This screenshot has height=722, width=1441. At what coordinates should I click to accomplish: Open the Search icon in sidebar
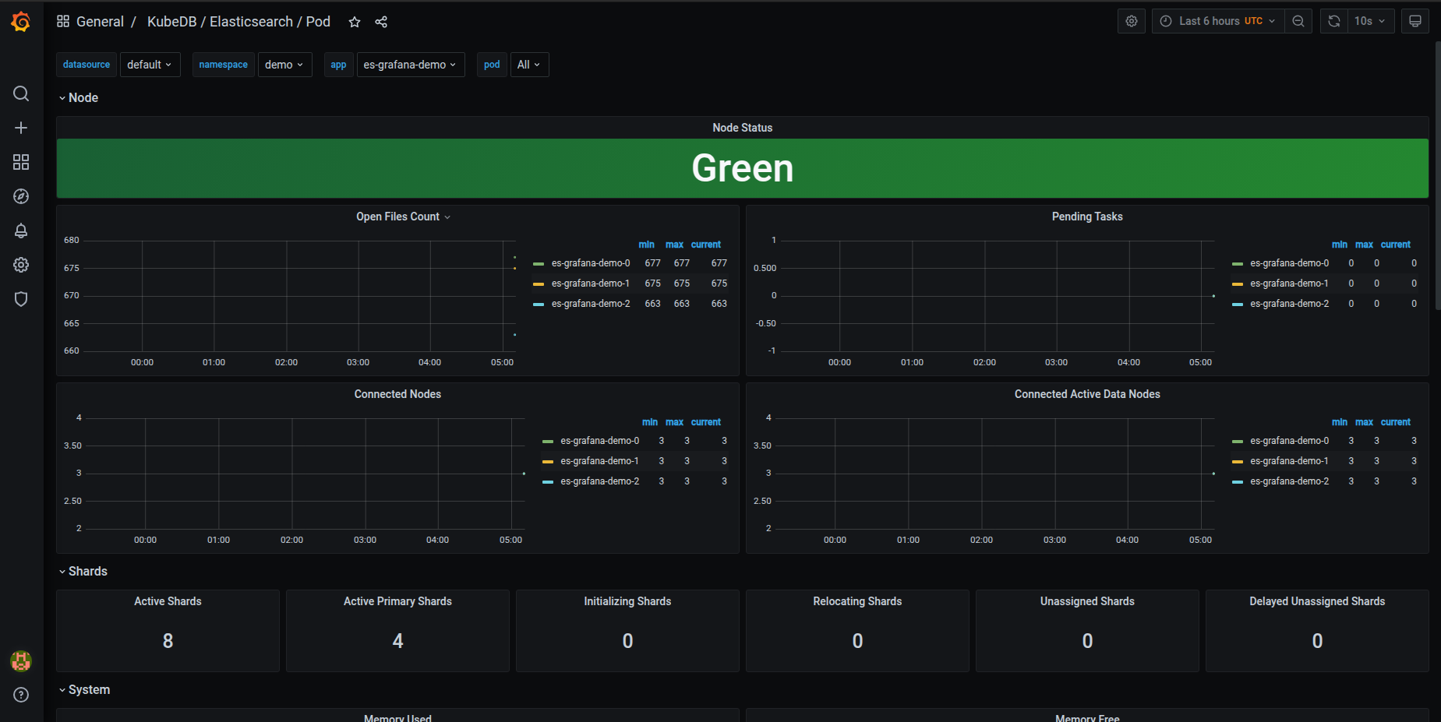(x=21, y=93)
